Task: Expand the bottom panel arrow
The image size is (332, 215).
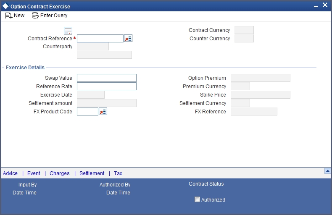Action: pos(327,171)
